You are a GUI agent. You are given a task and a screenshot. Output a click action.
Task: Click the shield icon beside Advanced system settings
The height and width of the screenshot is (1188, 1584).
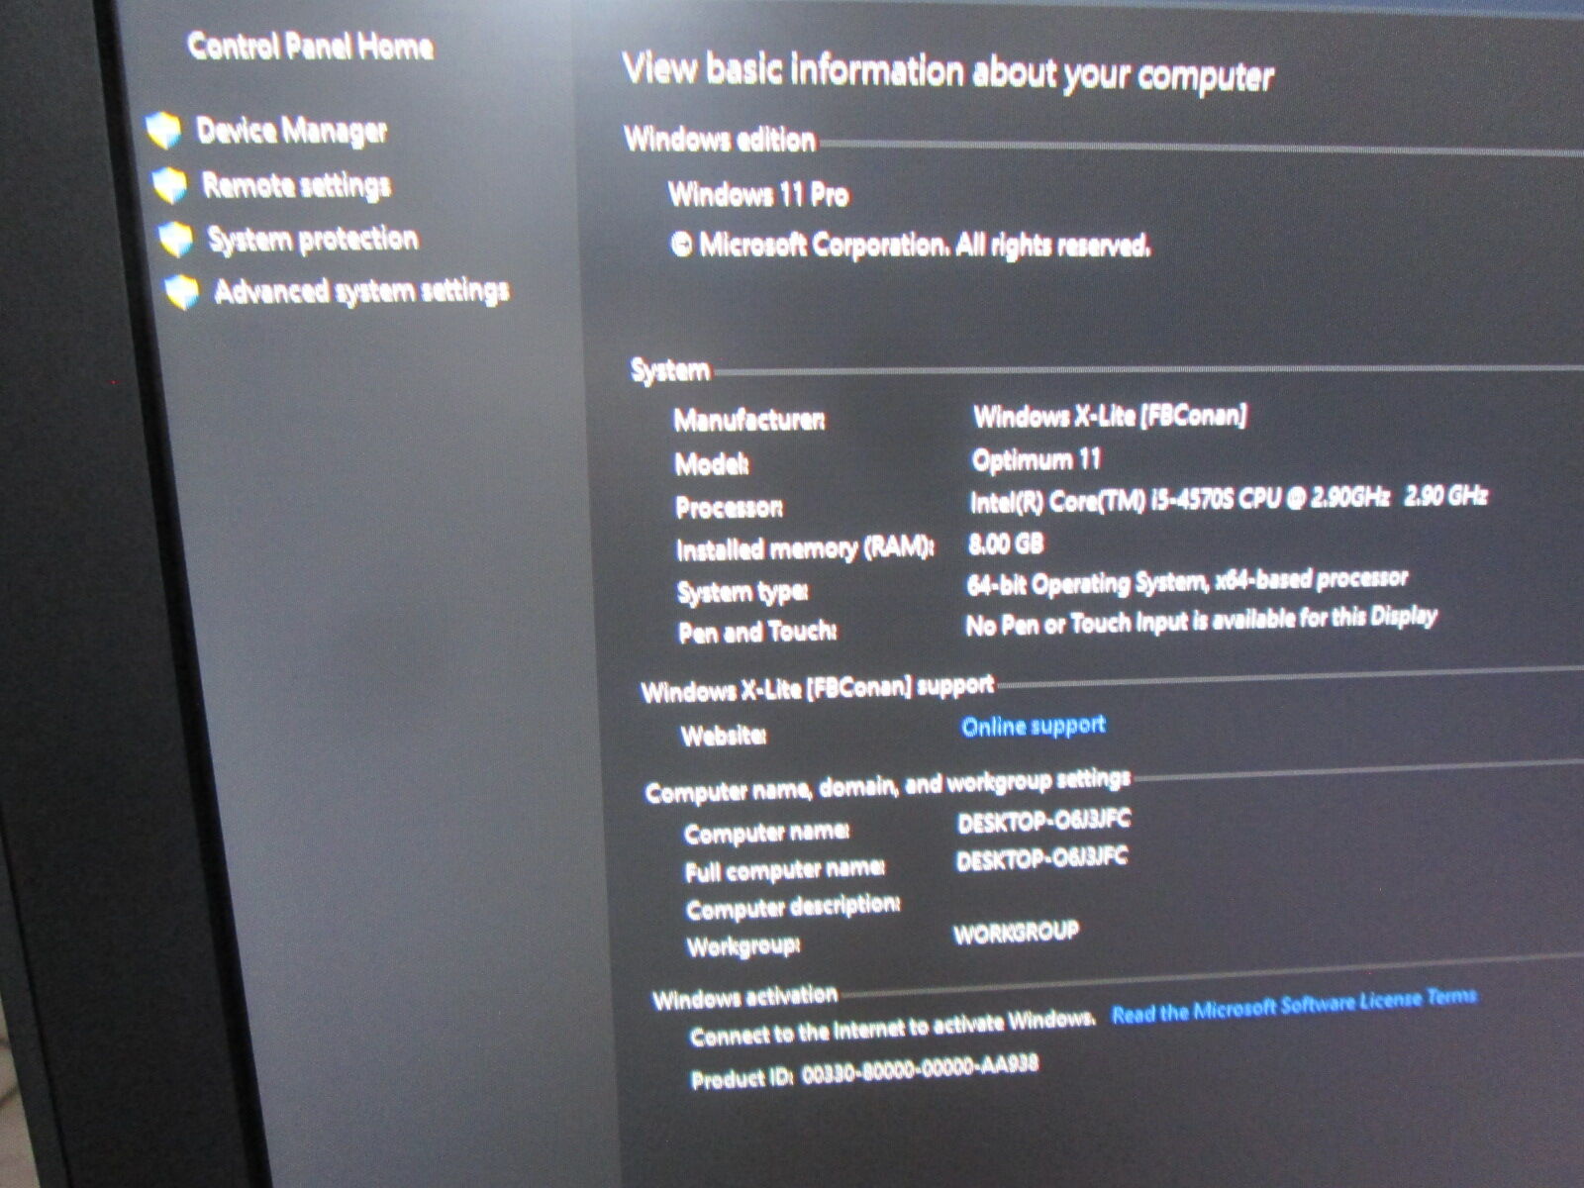click(182, 291)
